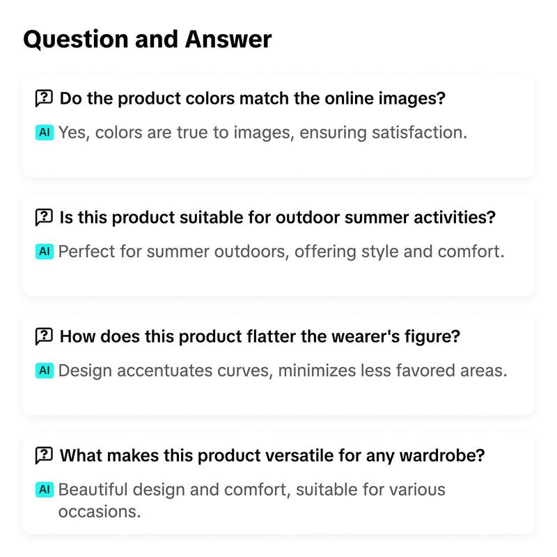Click the question icon beside outdoor summer activities

click(44, 217)
